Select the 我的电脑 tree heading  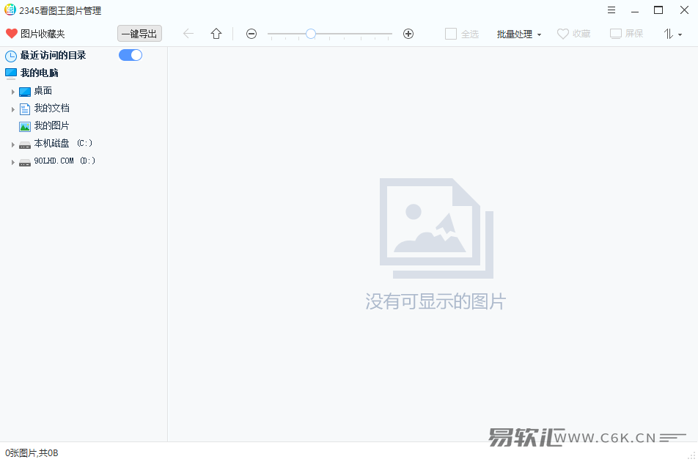[39, 73]
